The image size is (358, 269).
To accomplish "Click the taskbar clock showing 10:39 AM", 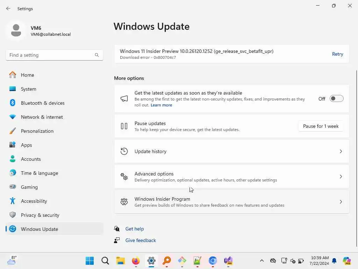I will [x=319, y=261].
